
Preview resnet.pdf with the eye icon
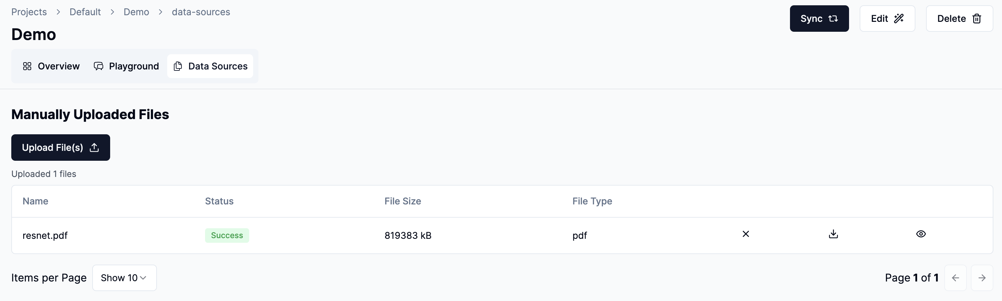coord(921,234)
